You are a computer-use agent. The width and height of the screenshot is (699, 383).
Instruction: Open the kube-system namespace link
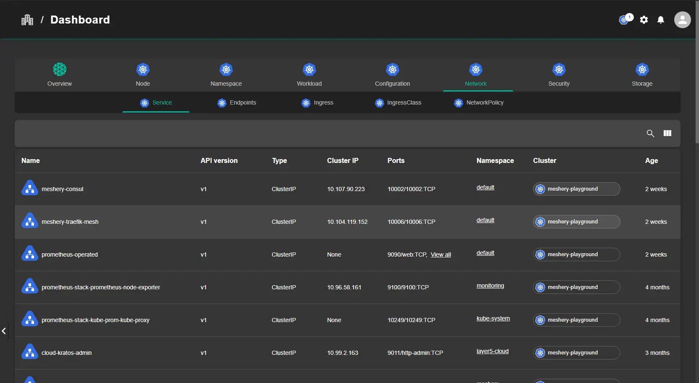tap(493, 319)
